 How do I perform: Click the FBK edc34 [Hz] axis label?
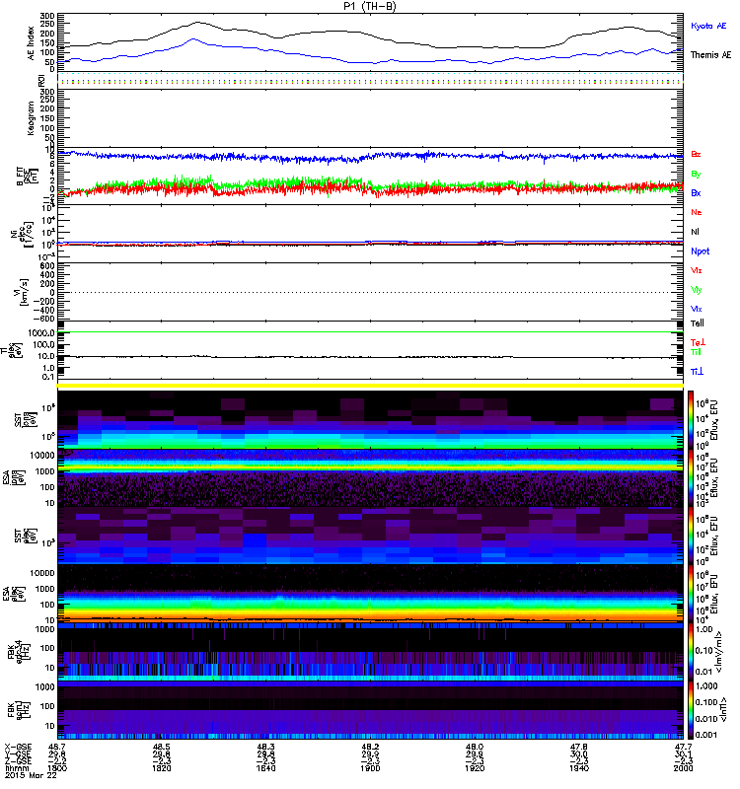point(19,650)
